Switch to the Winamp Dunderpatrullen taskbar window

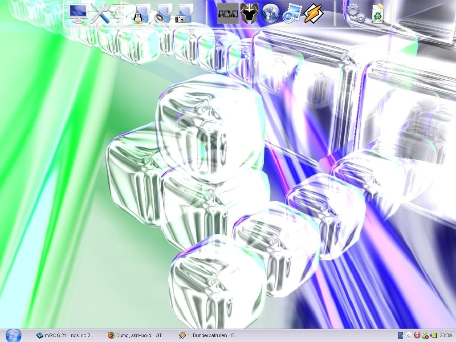[x=208, y=335]
